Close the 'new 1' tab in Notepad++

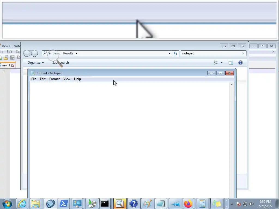[13, 65]
